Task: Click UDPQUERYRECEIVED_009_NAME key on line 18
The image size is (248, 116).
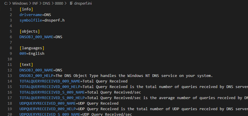Action: [x=48, y=103]
